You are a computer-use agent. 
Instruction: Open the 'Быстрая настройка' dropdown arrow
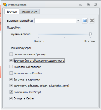[78, 21]
